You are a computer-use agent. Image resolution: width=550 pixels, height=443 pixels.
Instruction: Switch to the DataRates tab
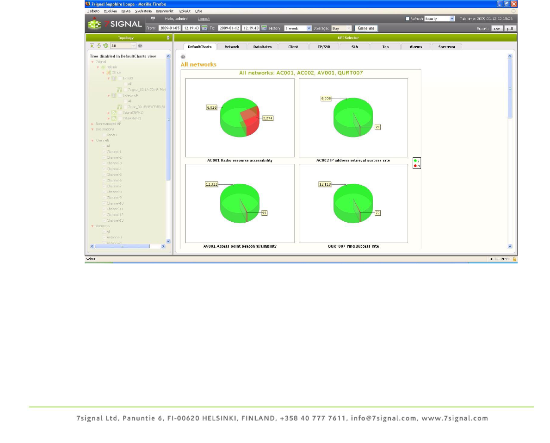[x=262, y=47]
